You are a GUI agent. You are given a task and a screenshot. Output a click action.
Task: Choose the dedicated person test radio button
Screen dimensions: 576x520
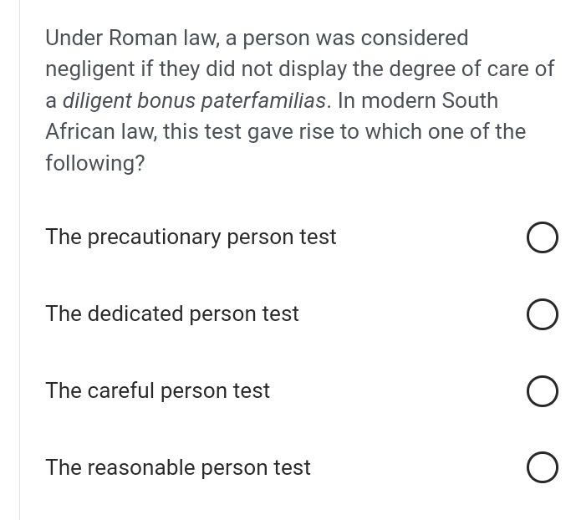[x=543, y=315]
